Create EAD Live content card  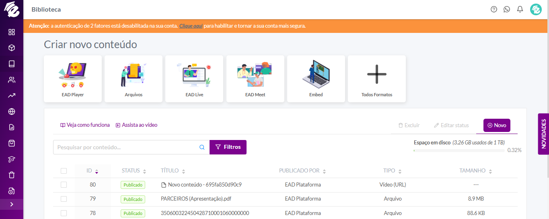[194, 79]
